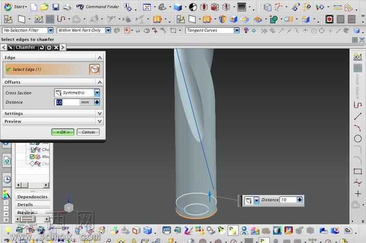
Task: Open Within Work Part Only dropdown
Action: (x=108, y=30)
